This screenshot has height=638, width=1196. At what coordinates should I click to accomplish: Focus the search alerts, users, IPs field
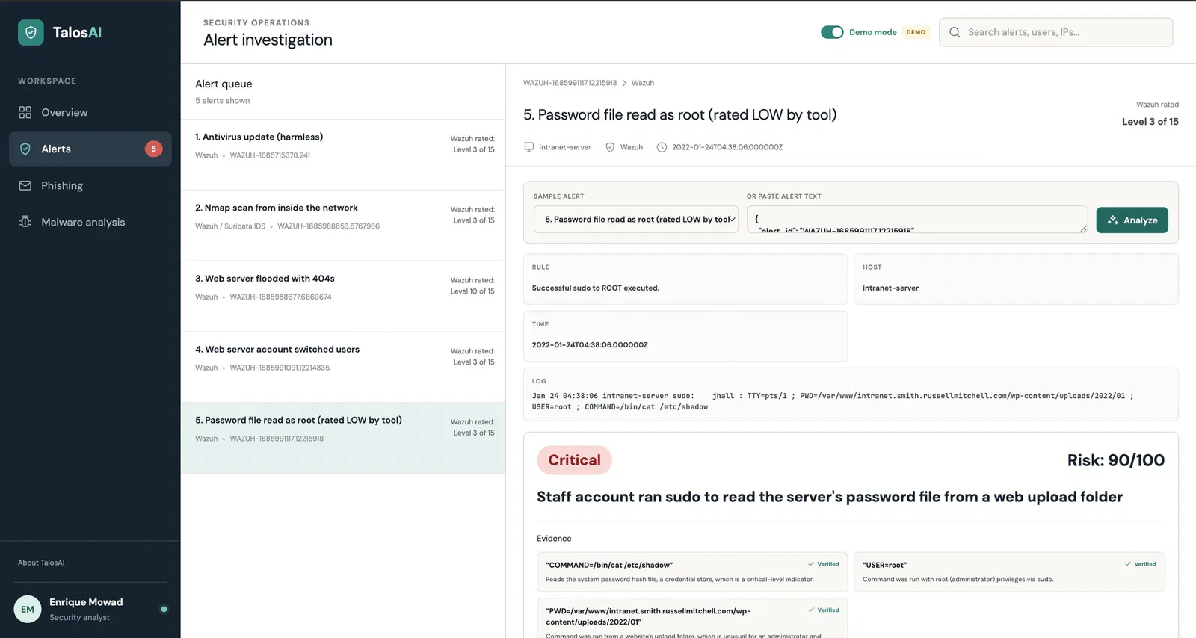point(1055,32)
